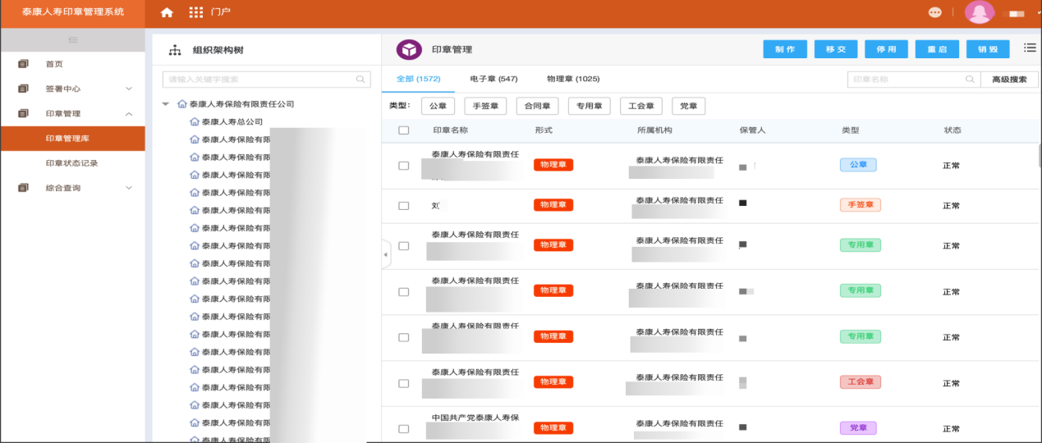Filter by type 公章
Screen dimensions: 1042x443
[x=438, y=106]
